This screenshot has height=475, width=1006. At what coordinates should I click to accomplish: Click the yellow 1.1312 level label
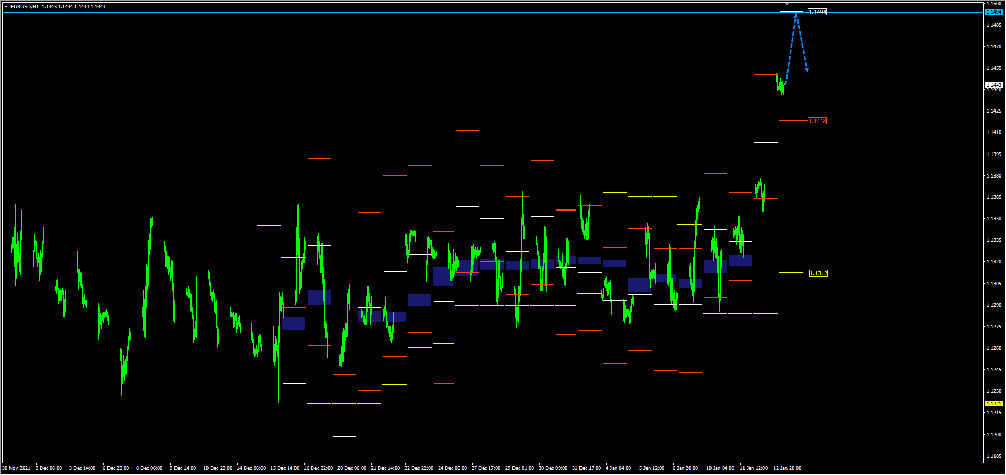818,273
